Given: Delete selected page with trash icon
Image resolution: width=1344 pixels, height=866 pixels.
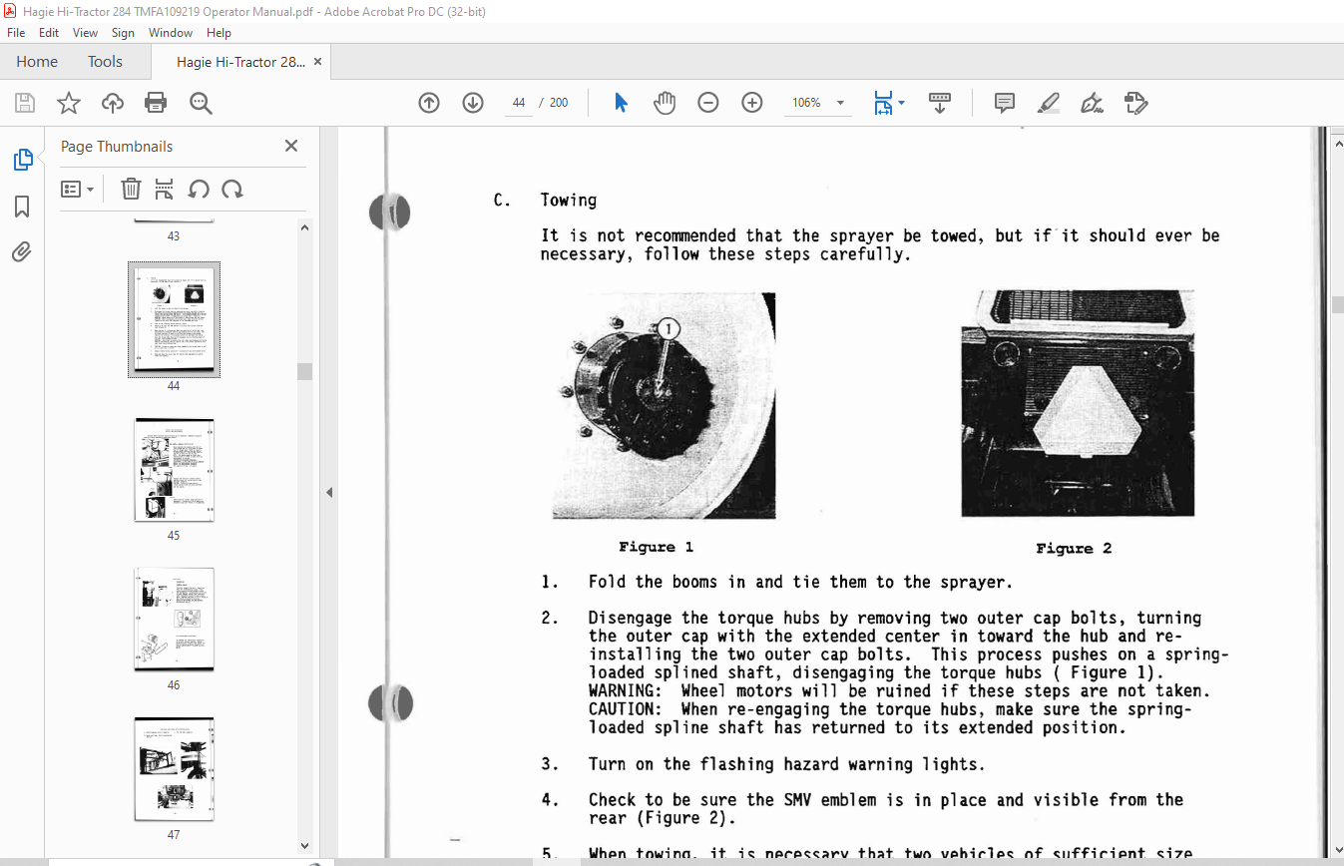Looking at the screenshot, I should click(x=131, y=189).
